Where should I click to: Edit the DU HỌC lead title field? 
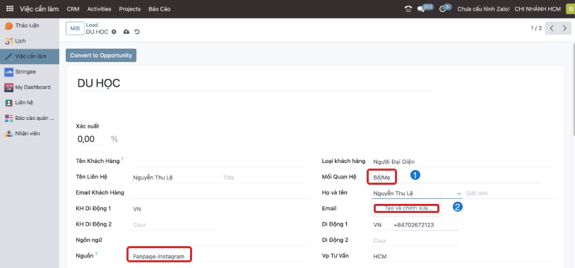click(x=256, y=83)
